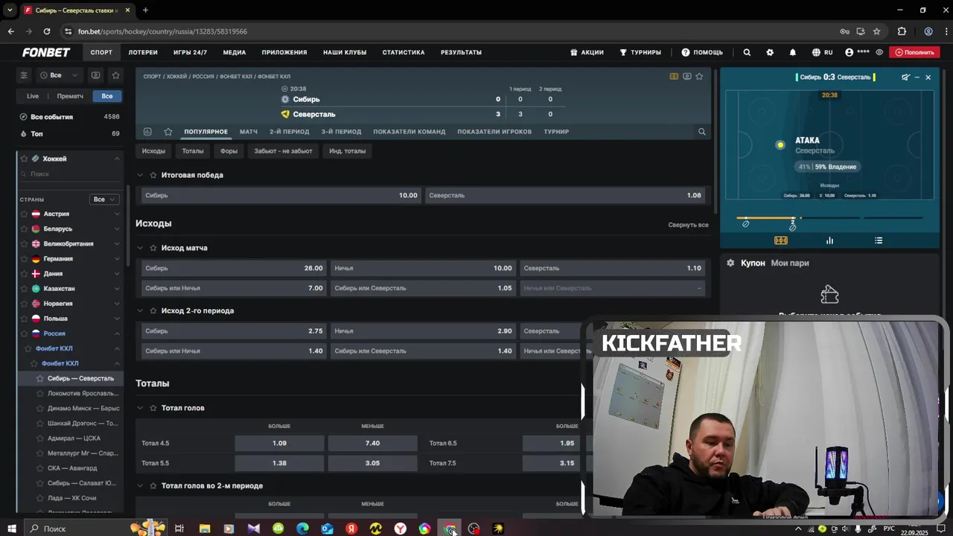Toggle the match center scoreboard icon
Screen dimensions: 953x536
[674, 76]
